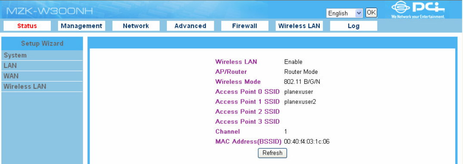Click the planexuser SSID value
The height and width of the screenshot is (164, 463).
(x=299, y=92)
